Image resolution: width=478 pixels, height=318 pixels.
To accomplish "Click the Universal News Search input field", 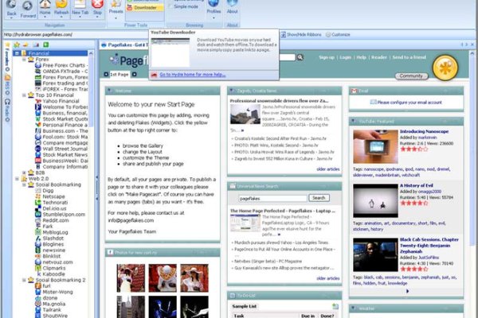I will coord(272,197).
